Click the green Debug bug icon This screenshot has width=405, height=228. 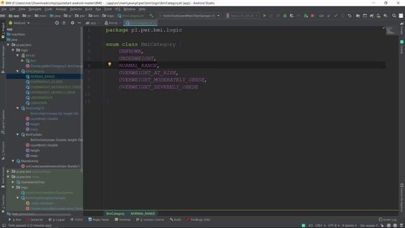click(285, 16)
